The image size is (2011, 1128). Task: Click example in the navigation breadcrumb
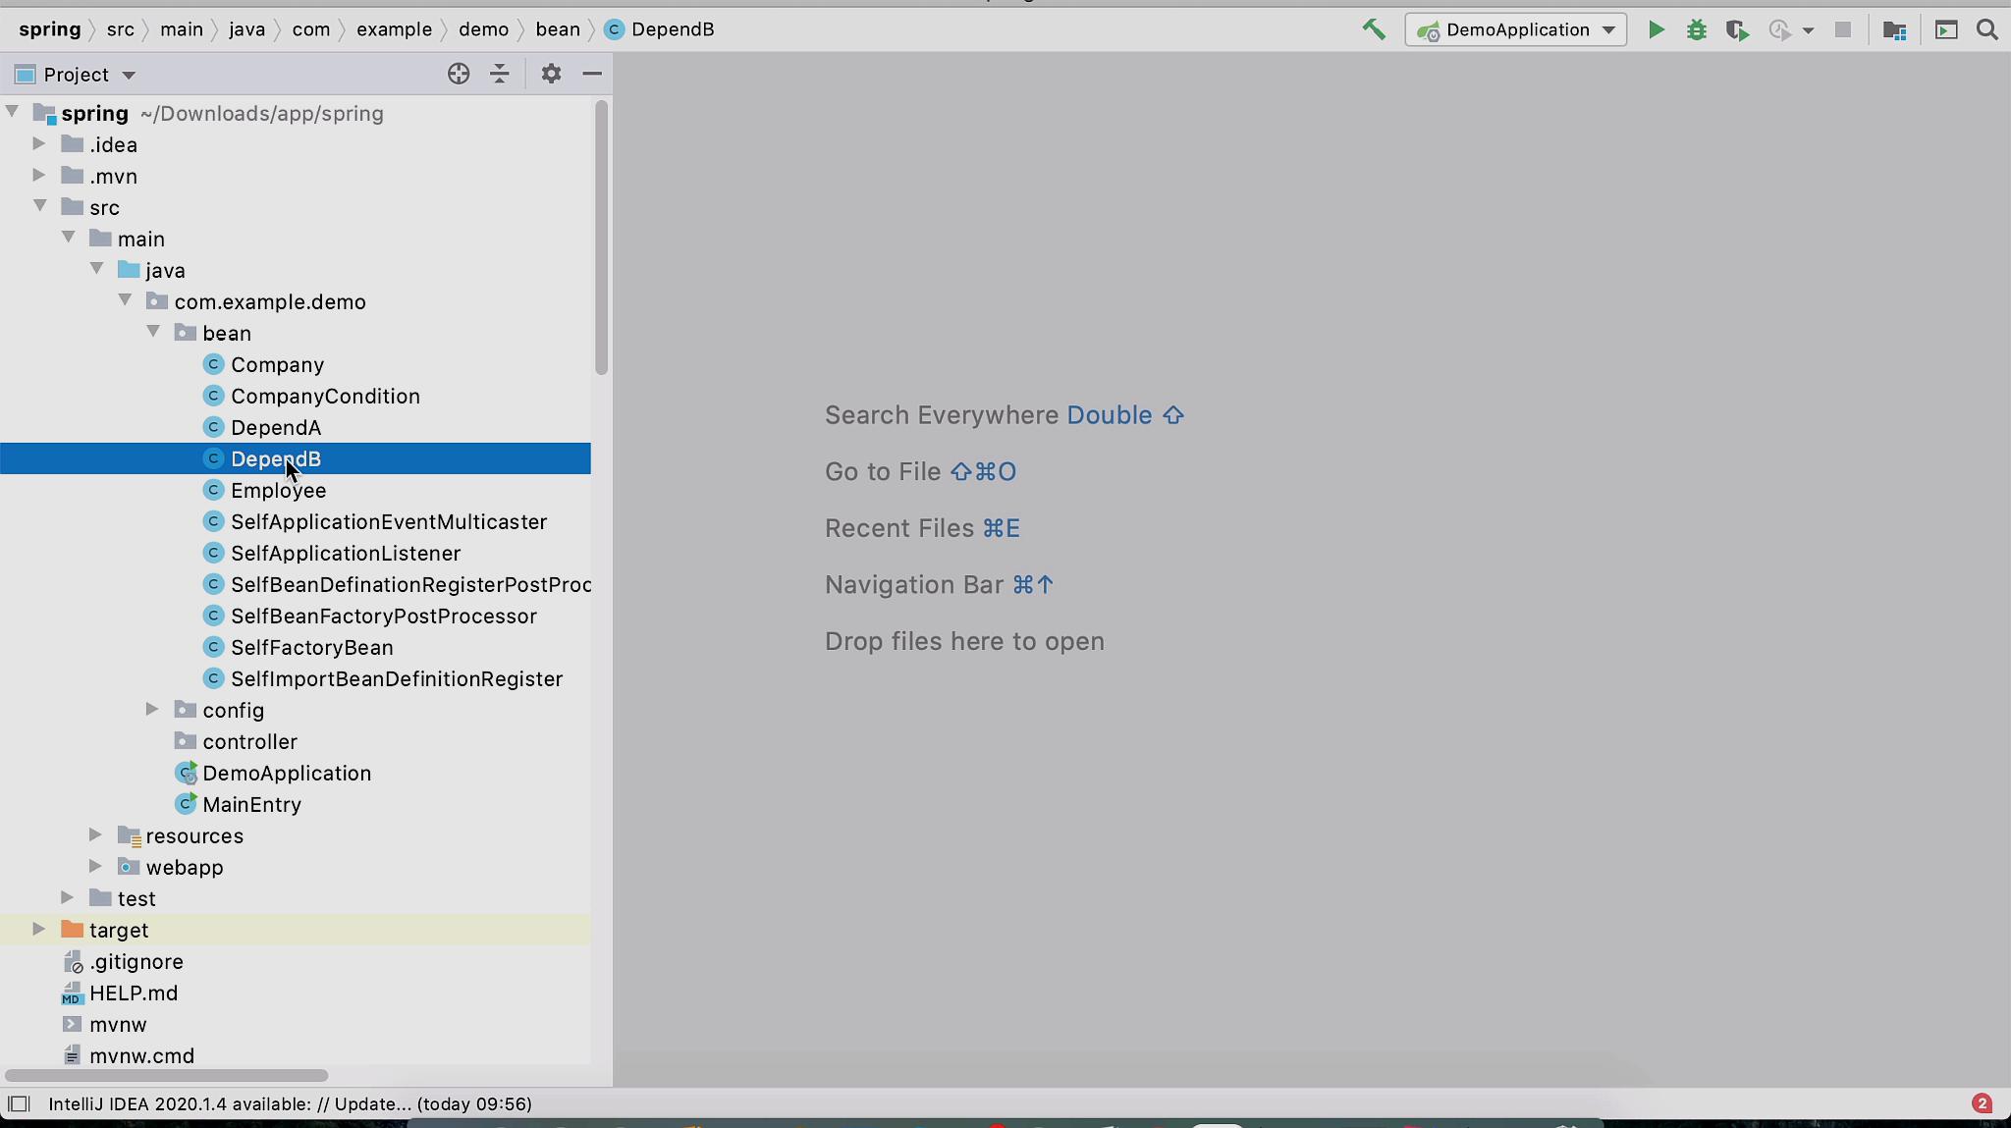pyautogui.click(x=394, y=29)
